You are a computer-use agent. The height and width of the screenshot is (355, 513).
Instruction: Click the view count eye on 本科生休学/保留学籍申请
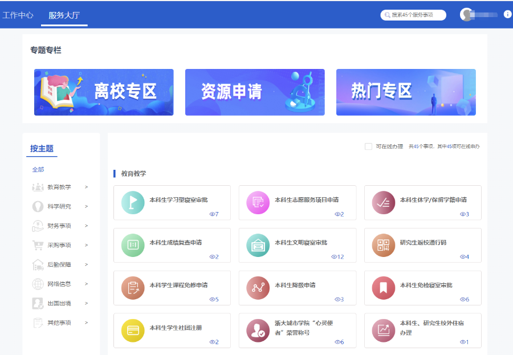point(462,214)
